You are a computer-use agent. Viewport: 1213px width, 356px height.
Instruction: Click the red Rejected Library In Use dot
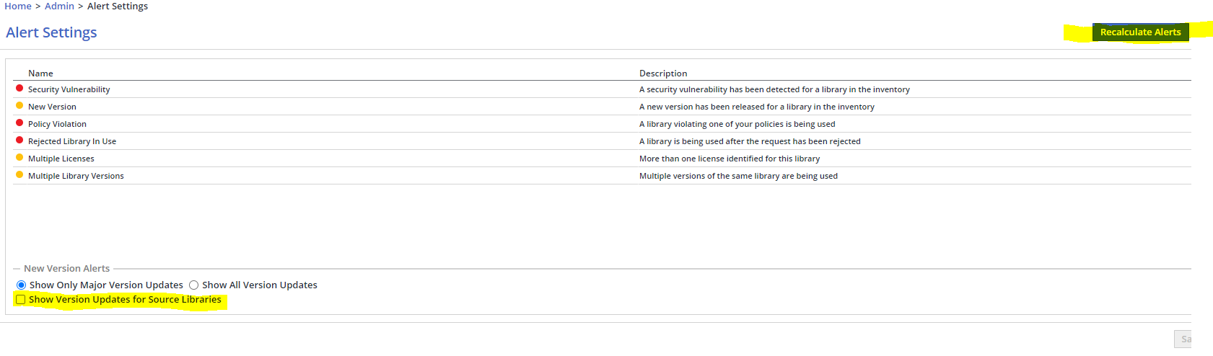pyautogui.click(x=19, y=141)
